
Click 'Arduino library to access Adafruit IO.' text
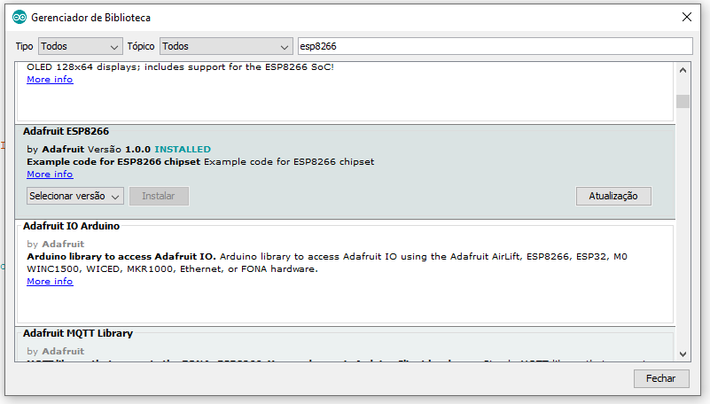[x=121, y=257]
